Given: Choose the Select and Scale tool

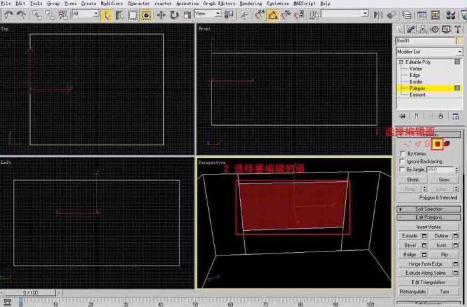Looking at the screenshot, I should pos(187,15).
